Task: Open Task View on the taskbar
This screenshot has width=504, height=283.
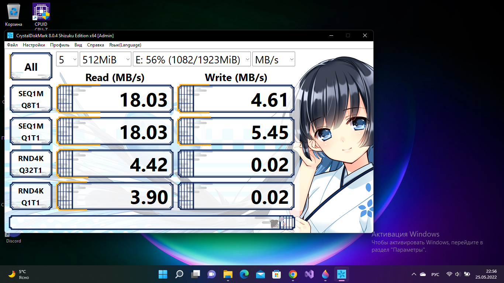Action: [x=195, y=274]
